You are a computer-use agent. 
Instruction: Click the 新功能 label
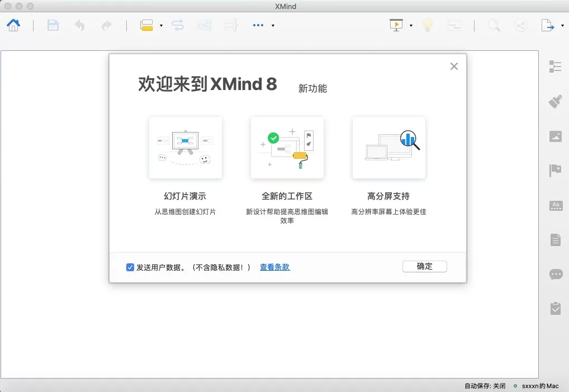point(312,88)
